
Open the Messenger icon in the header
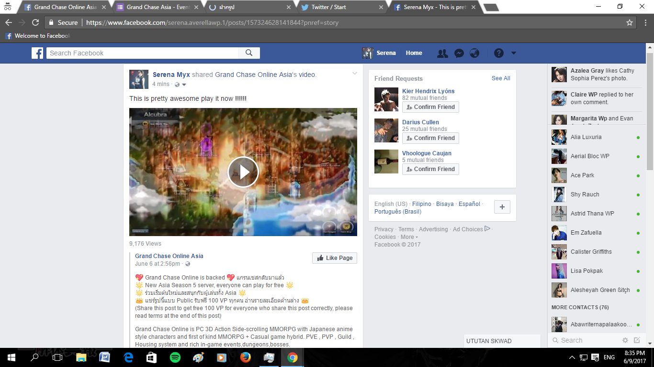point(459,53)
